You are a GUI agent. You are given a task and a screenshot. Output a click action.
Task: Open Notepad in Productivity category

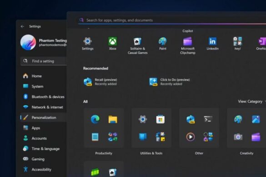95,137
